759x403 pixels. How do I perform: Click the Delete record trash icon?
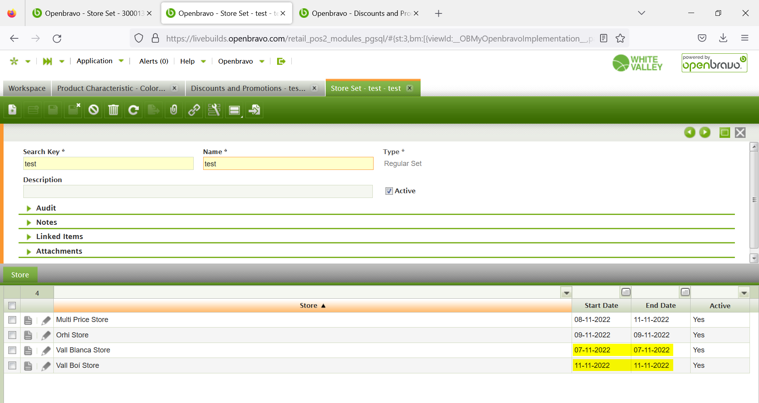[x=113, y=110]
